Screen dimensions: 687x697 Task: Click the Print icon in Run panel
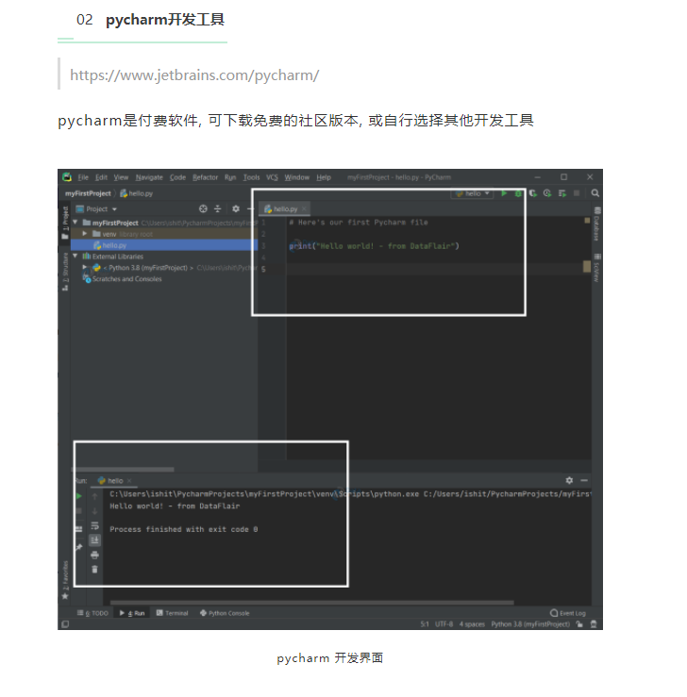[94, 555]
